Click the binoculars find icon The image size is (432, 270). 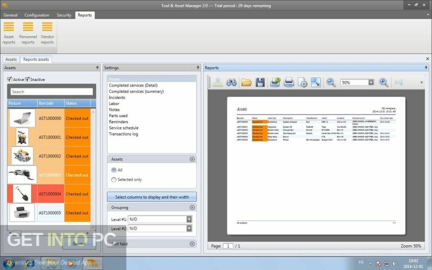231,83
